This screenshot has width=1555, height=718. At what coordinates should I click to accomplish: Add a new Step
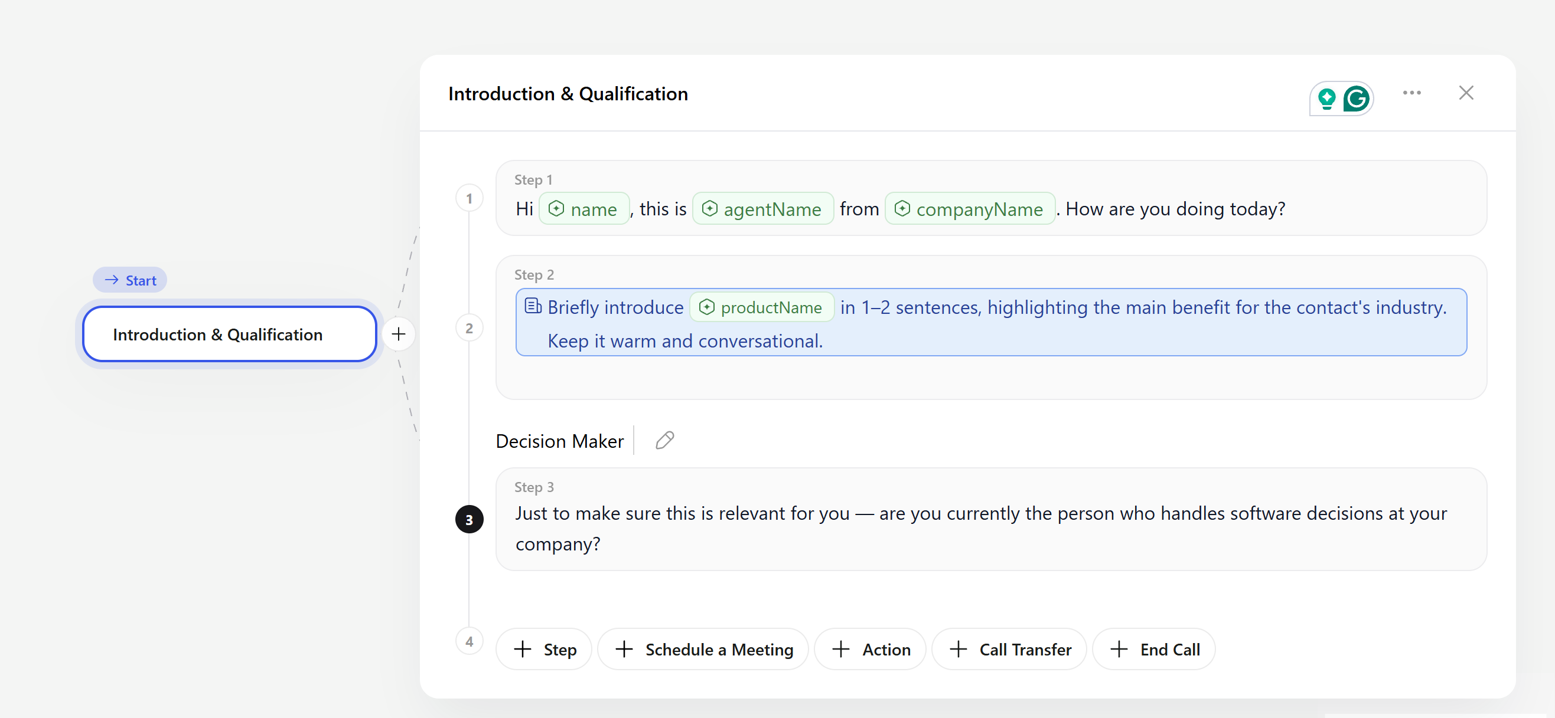coord(544,650)
